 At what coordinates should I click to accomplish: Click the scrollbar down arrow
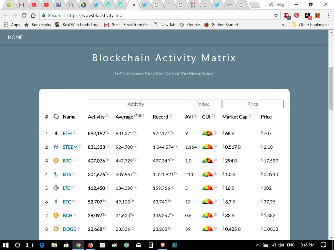pyautogui.click(x=331, y=237)
